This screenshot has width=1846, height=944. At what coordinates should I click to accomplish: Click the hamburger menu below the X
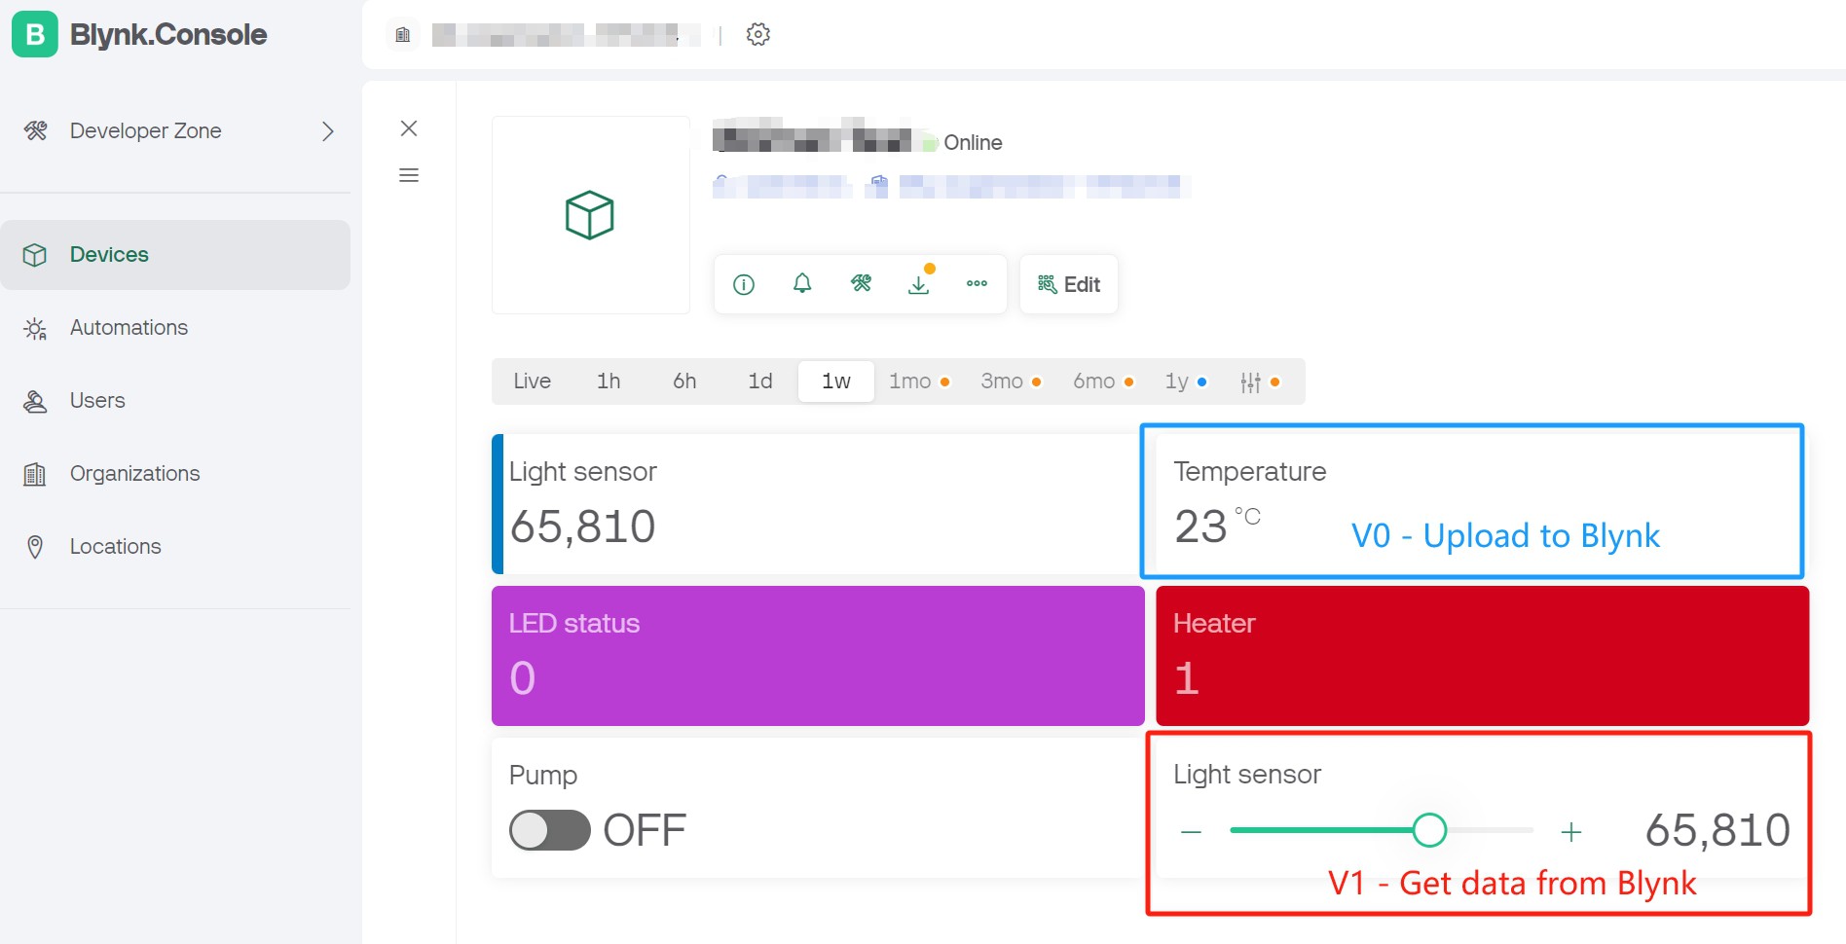[x=409, y=174]
